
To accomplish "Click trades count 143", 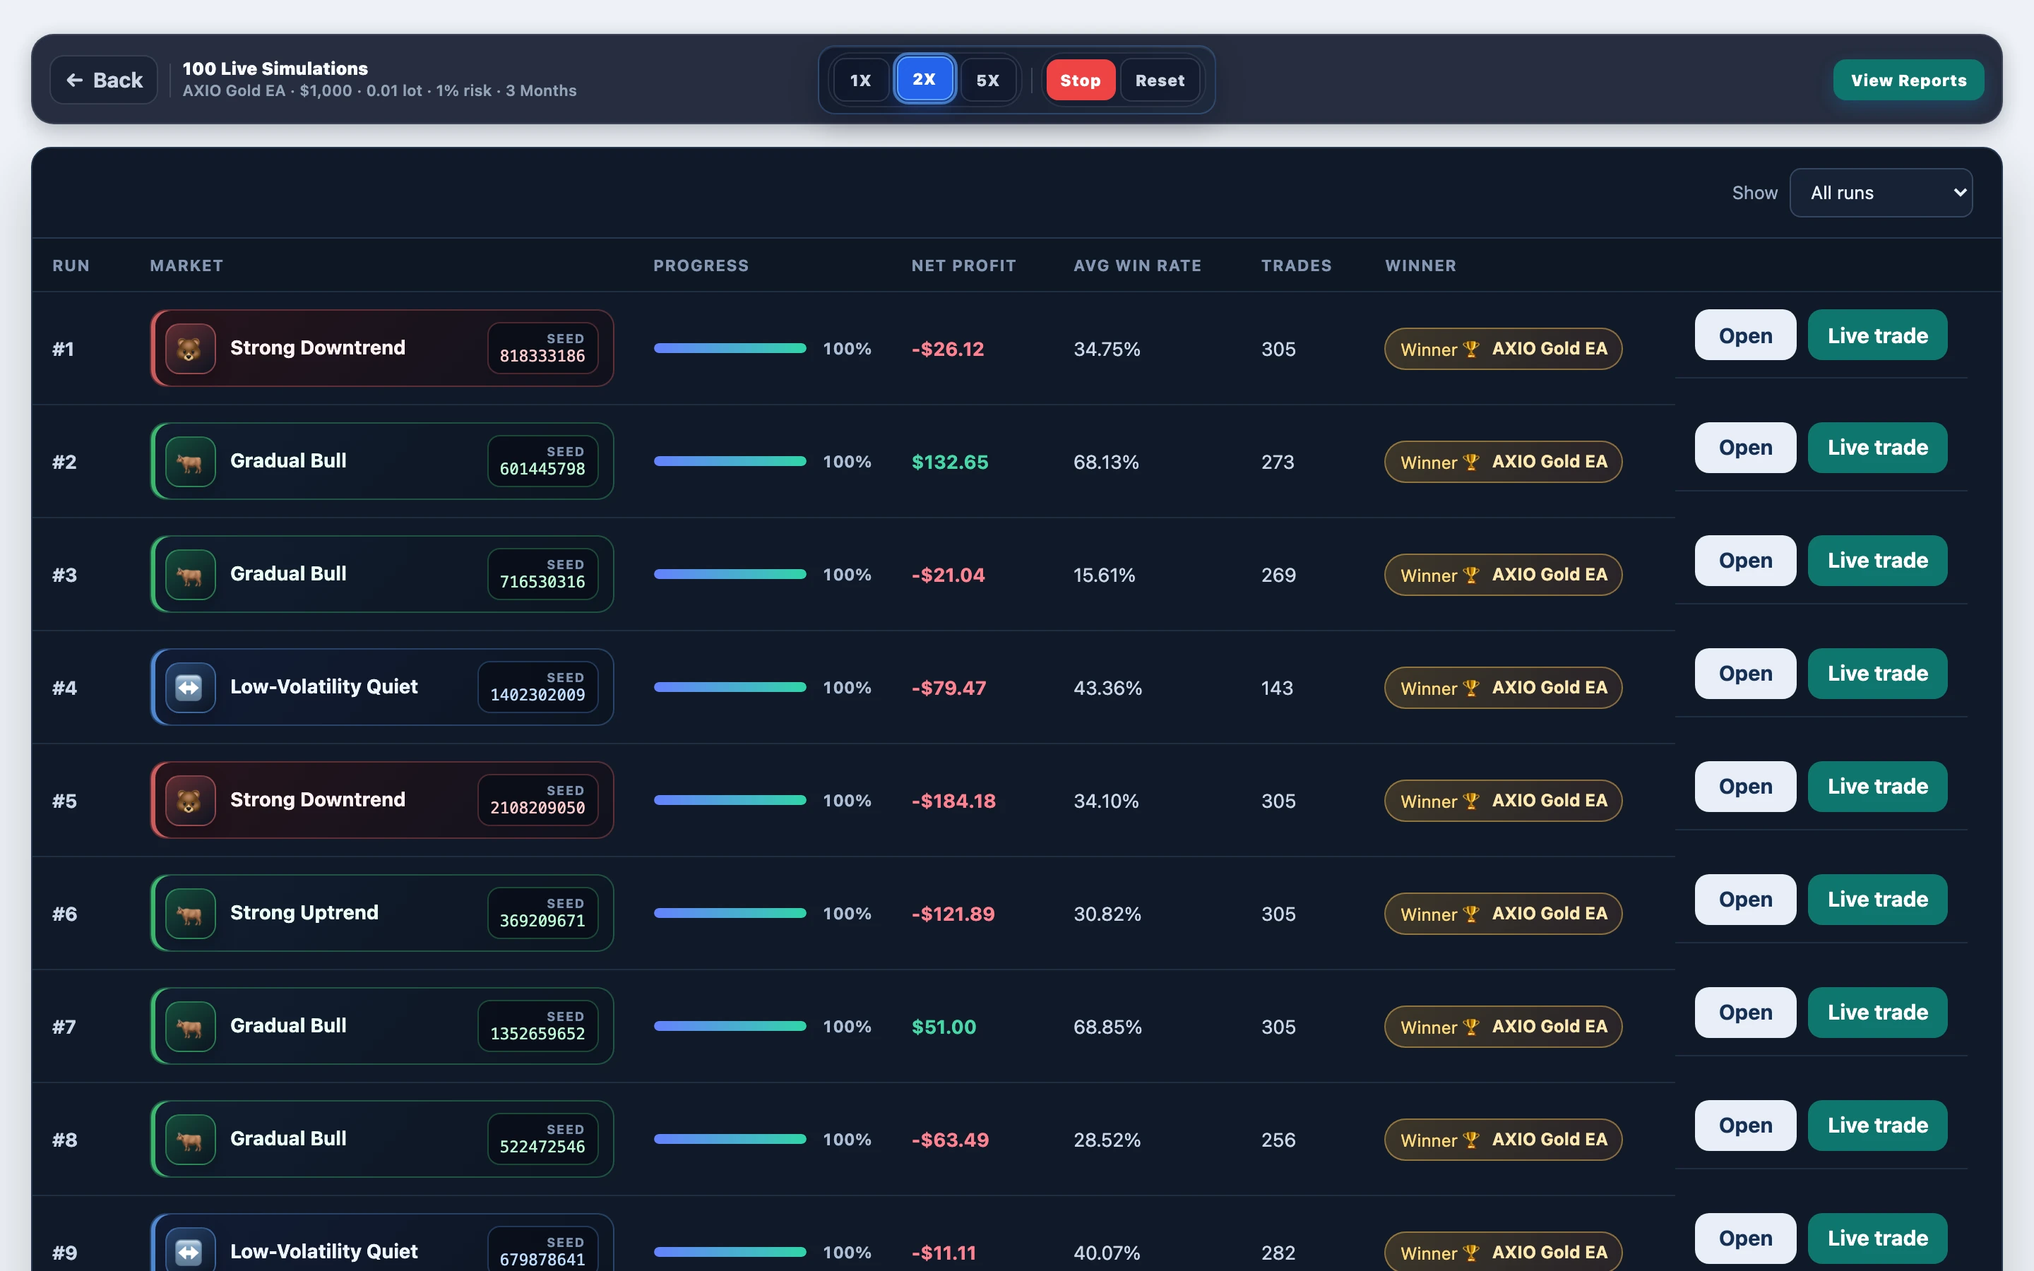I will (x=1277, y=688).
